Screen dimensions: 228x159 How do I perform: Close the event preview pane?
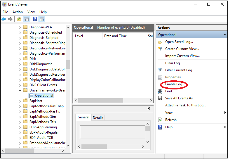(x=149, y=108)
